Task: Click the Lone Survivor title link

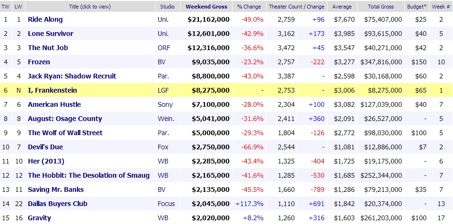Action: coord(51,34)
